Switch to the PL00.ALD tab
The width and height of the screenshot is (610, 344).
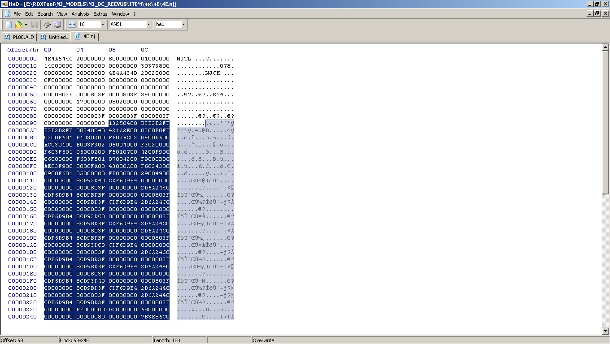[19, 37]
